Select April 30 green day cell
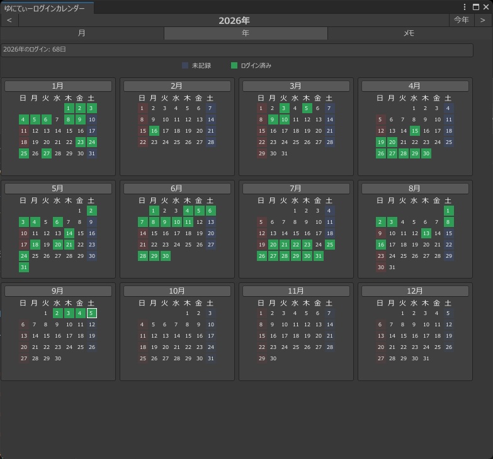 tap(426, 153)
